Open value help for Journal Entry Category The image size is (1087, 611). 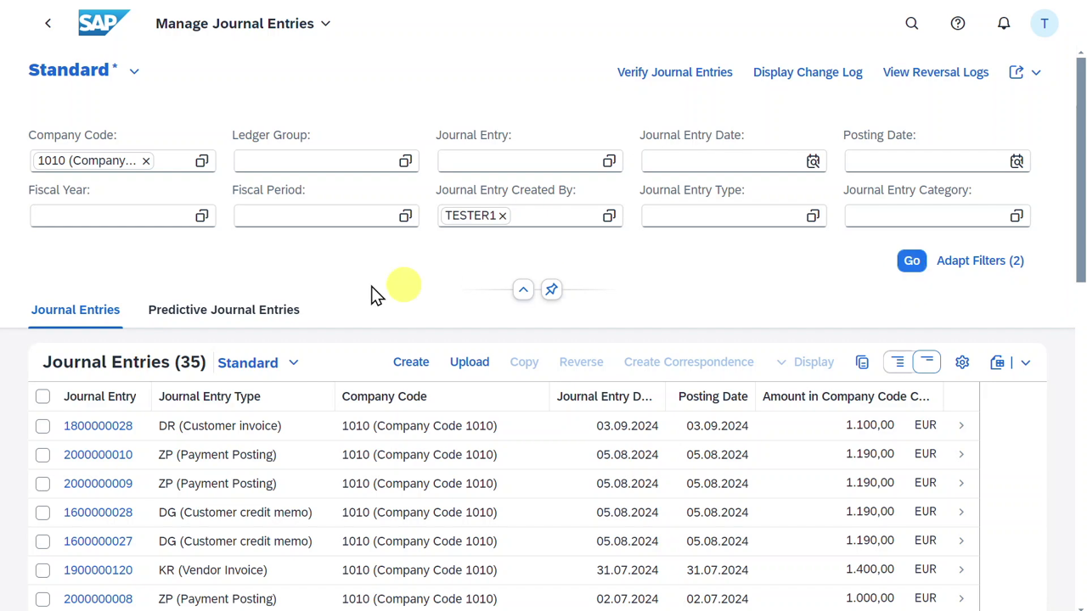click(1017, 216)
